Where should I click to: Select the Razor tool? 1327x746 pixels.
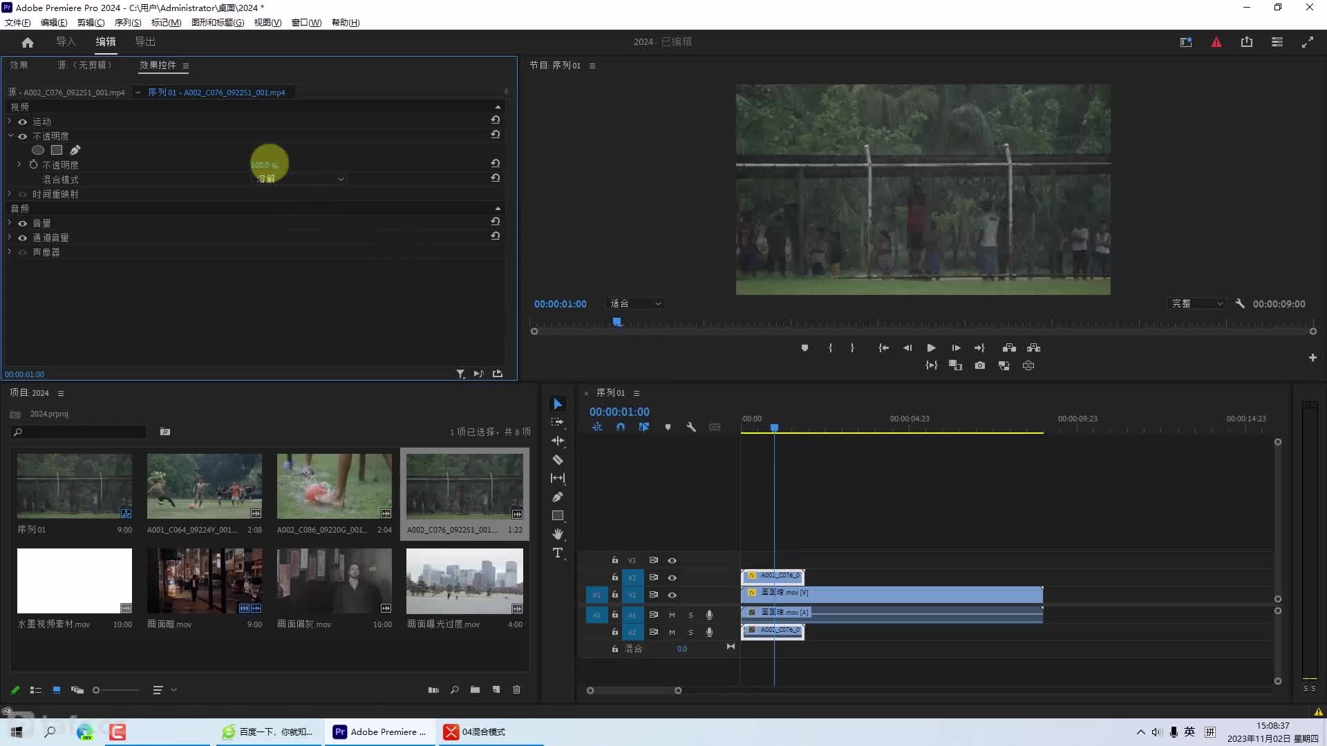pos(557,459)
